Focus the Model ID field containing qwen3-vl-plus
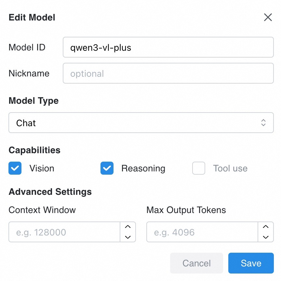 point(168,47)
